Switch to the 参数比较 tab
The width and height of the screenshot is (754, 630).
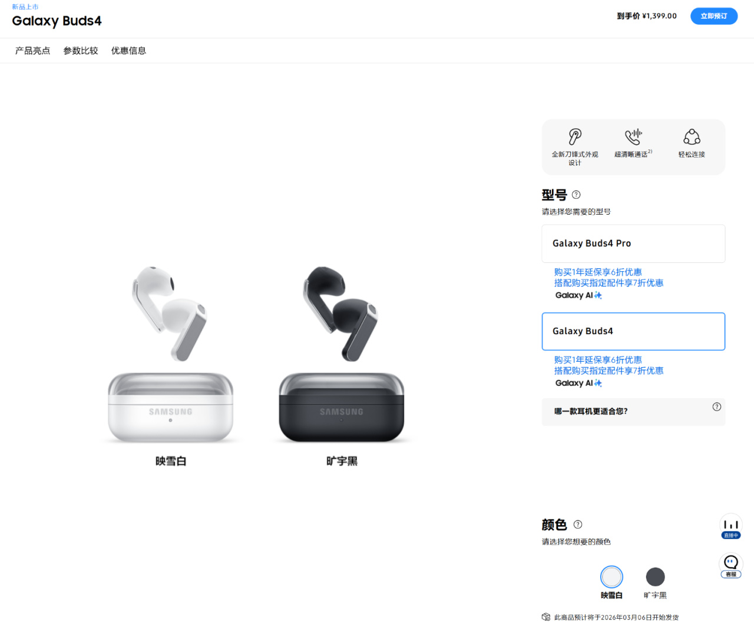(81, 51)
